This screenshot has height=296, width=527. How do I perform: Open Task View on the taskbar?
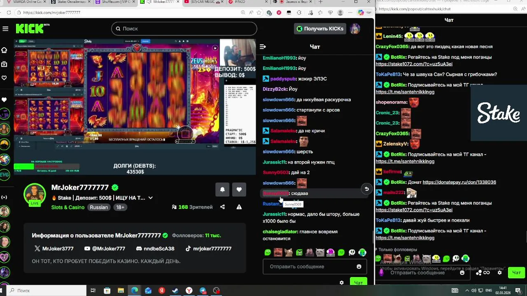pyautogui.click(x=93, y=291)
